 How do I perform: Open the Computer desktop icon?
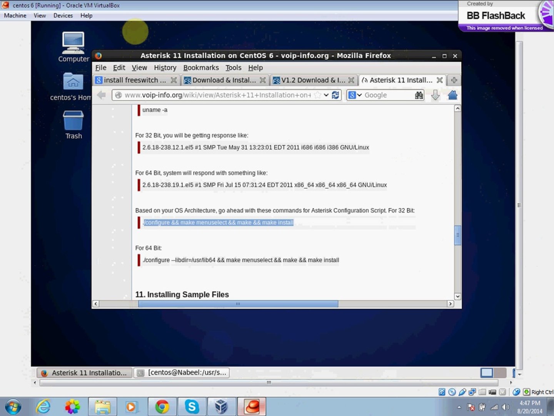73,47
